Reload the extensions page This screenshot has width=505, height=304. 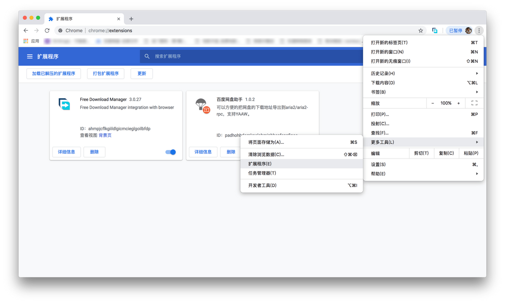coord(47,30)
